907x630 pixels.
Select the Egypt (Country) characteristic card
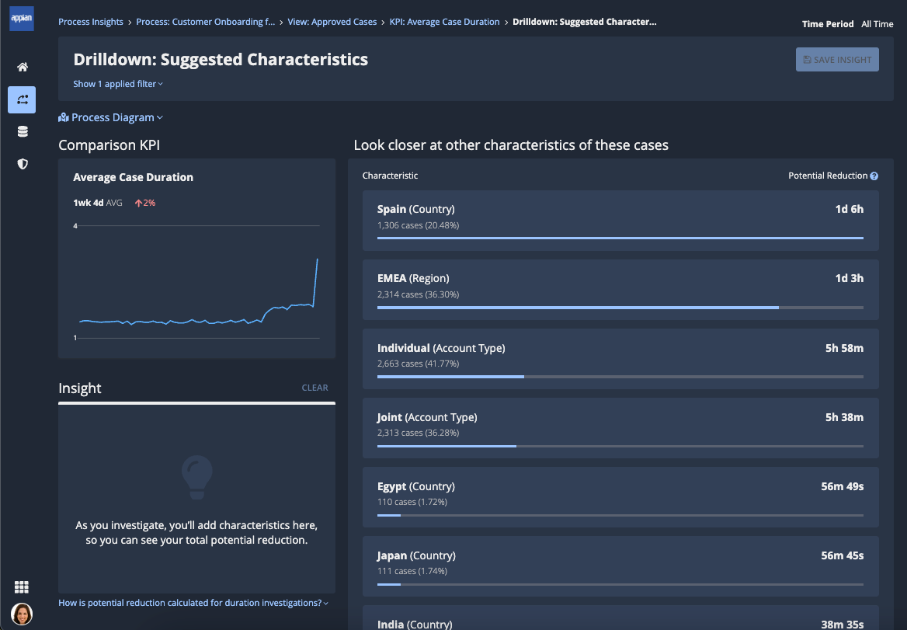pos(620,497)
